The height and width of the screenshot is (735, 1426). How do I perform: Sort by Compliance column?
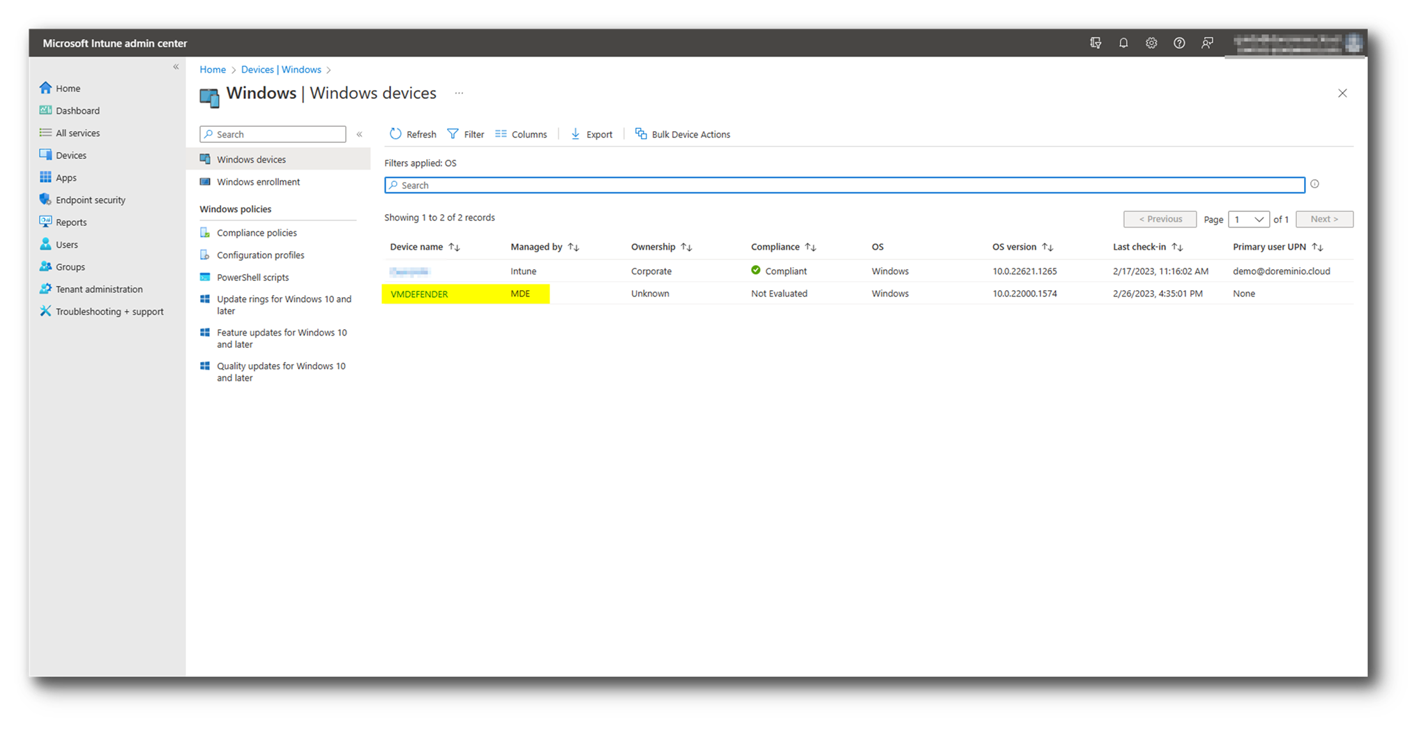point(783,247)
